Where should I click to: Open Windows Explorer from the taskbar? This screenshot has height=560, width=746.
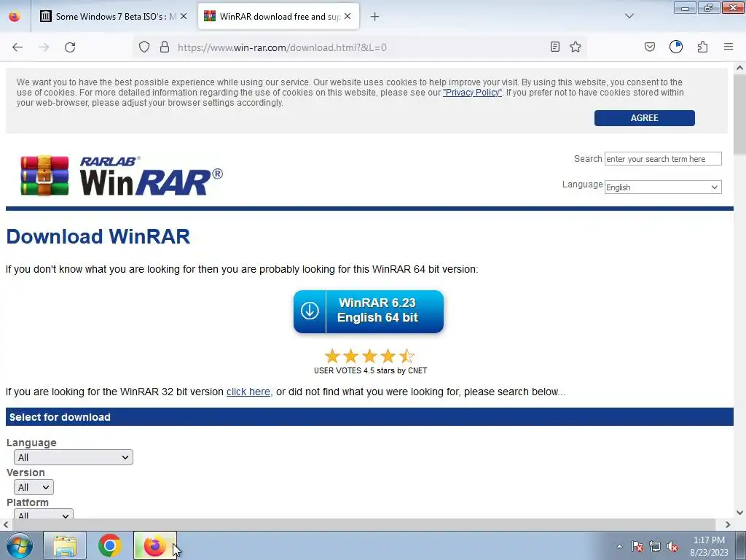pyautogui.click(x=65, y=545)
